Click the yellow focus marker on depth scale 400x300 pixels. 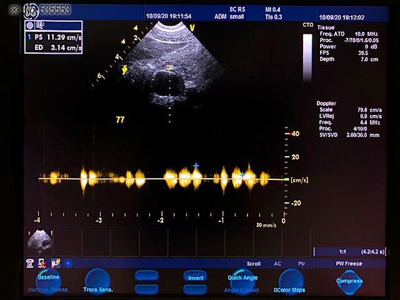125,70
